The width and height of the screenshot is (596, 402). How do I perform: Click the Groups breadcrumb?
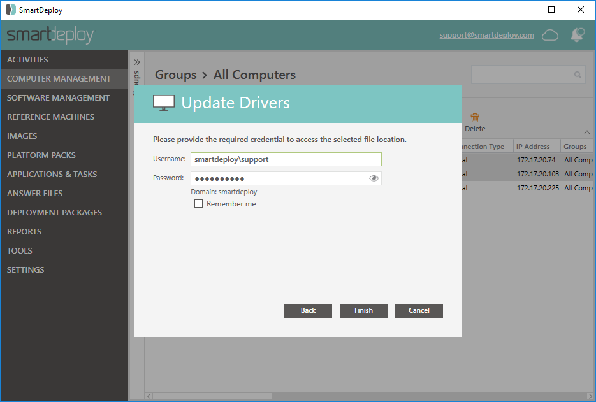pos(175,75)
